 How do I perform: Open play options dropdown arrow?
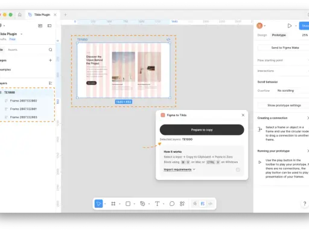pos(296,26)
